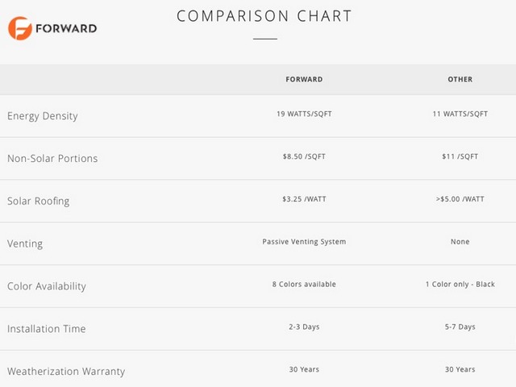This screenshot has height=387, width=516.
Task: Click the FORWARD brand wordmark
Action: pos(66,29)
